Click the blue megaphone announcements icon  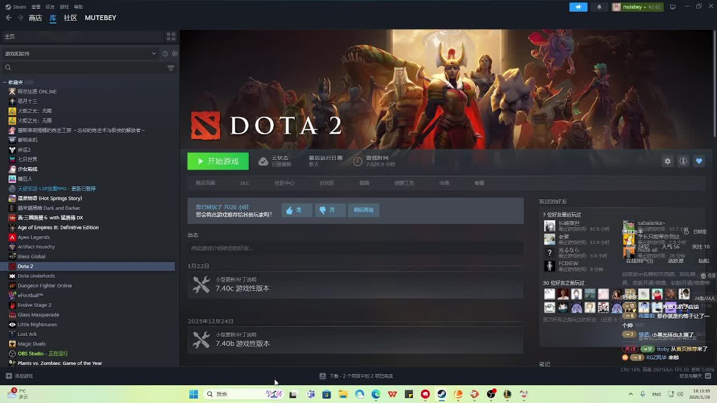point(578,7)
